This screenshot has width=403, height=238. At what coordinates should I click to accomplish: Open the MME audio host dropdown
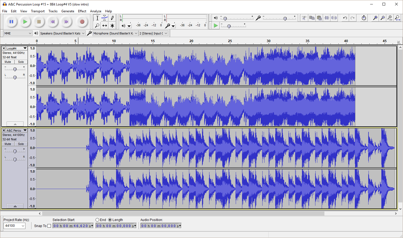18,33
